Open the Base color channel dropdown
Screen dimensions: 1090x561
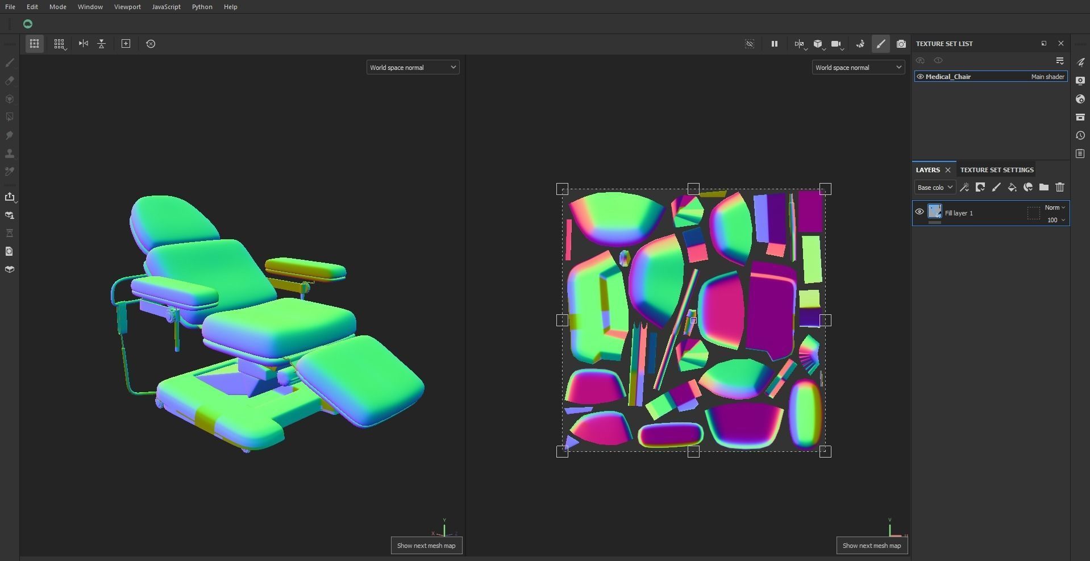coord(935,187)
